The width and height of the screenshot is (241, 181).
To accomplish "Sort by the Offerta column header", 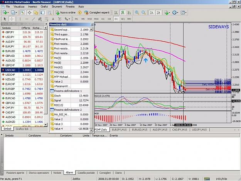I will point(25,28).
